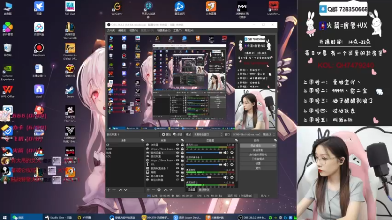Viewport: 392px width, 220px height.
Task: Move source up in sources list
Action: pos(165,190)
